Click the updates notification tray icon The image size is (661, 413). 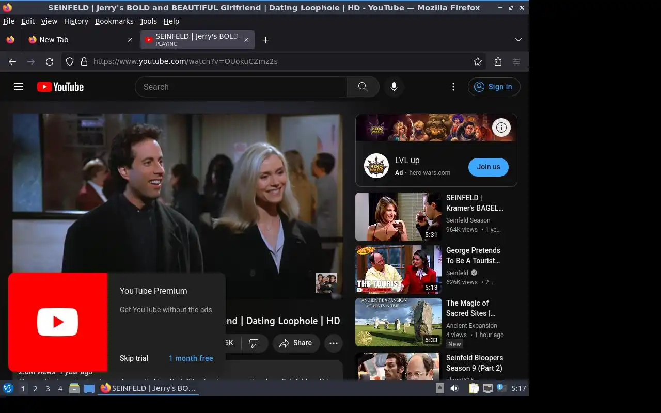click(501, 388)
